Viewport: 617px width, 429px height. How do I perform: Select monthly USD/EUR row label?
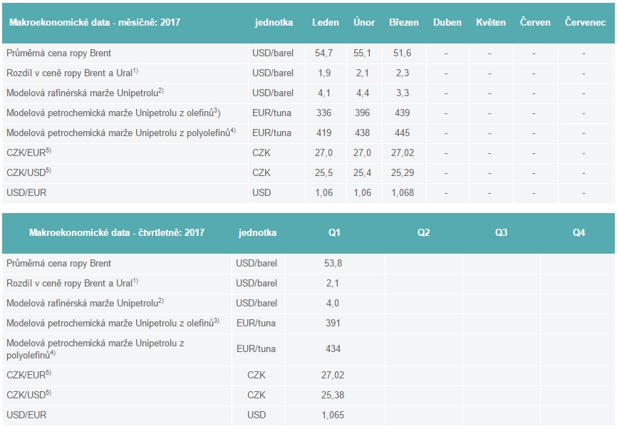click(26, 193)
